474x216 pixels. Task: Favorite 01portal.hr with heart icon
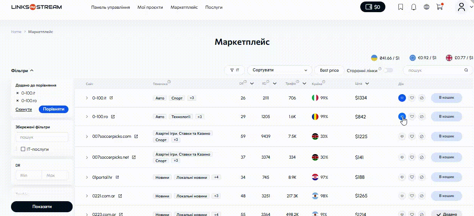pos(412,177)
